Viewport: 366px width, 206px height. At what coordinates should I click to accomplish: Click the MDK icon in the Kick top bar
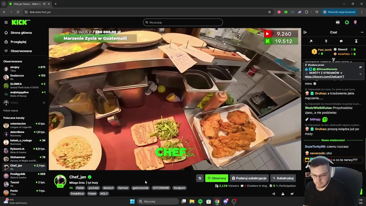(338, 22)
